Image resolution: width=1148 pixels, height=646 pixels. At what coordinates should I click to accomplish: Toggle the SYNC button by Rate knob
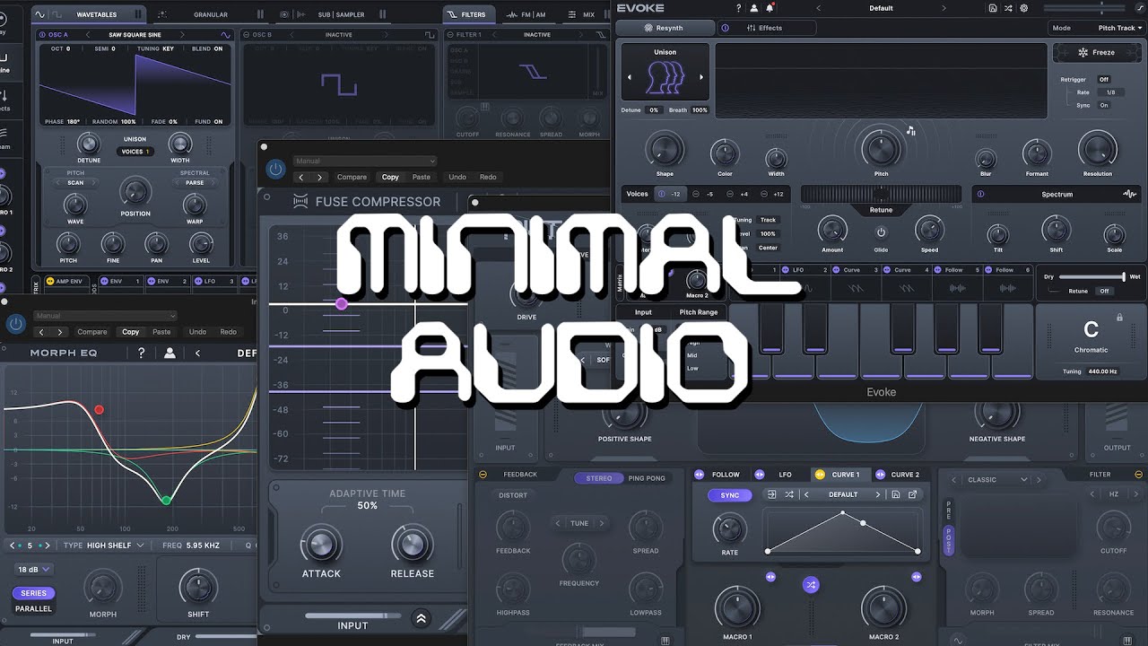[x=730, y=495]
